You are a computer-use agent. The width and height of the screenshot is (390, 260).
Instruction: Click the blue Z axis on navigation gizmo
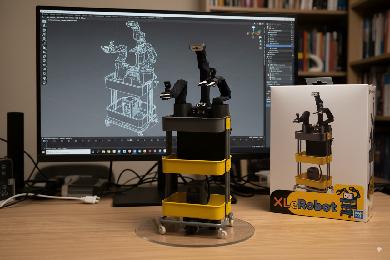pyautogui.click(x=254, y=27)
